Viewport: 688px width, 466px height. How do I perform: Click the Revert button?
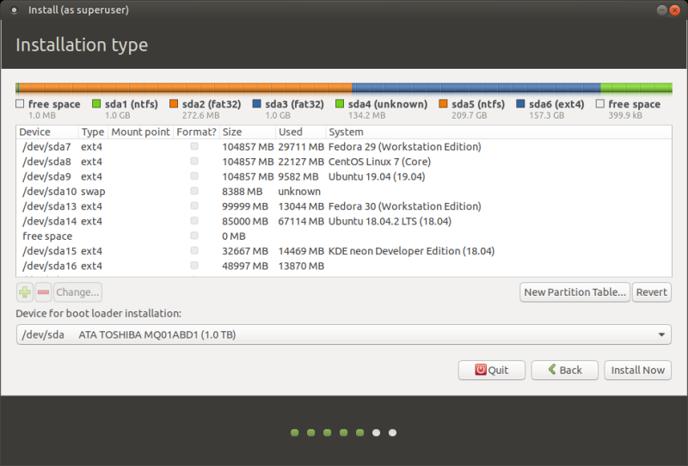point(651,292)
